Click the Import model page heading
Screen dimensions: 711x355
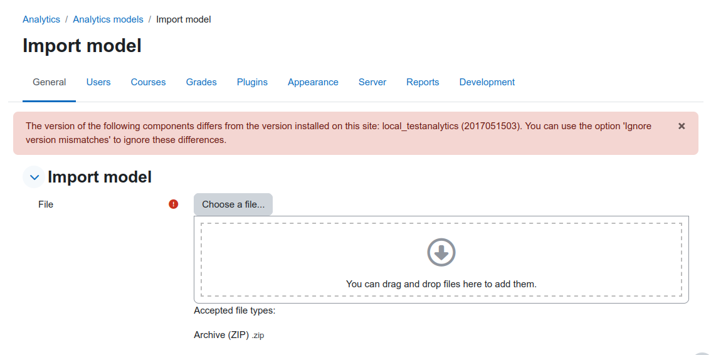(82, 46)
